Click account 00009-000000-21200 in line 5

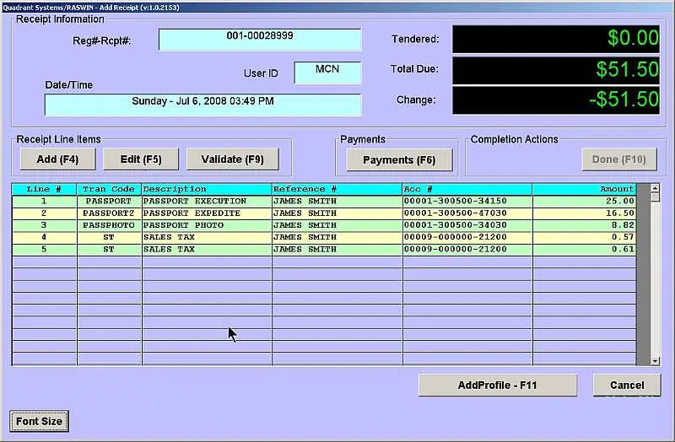coord(467,250)
